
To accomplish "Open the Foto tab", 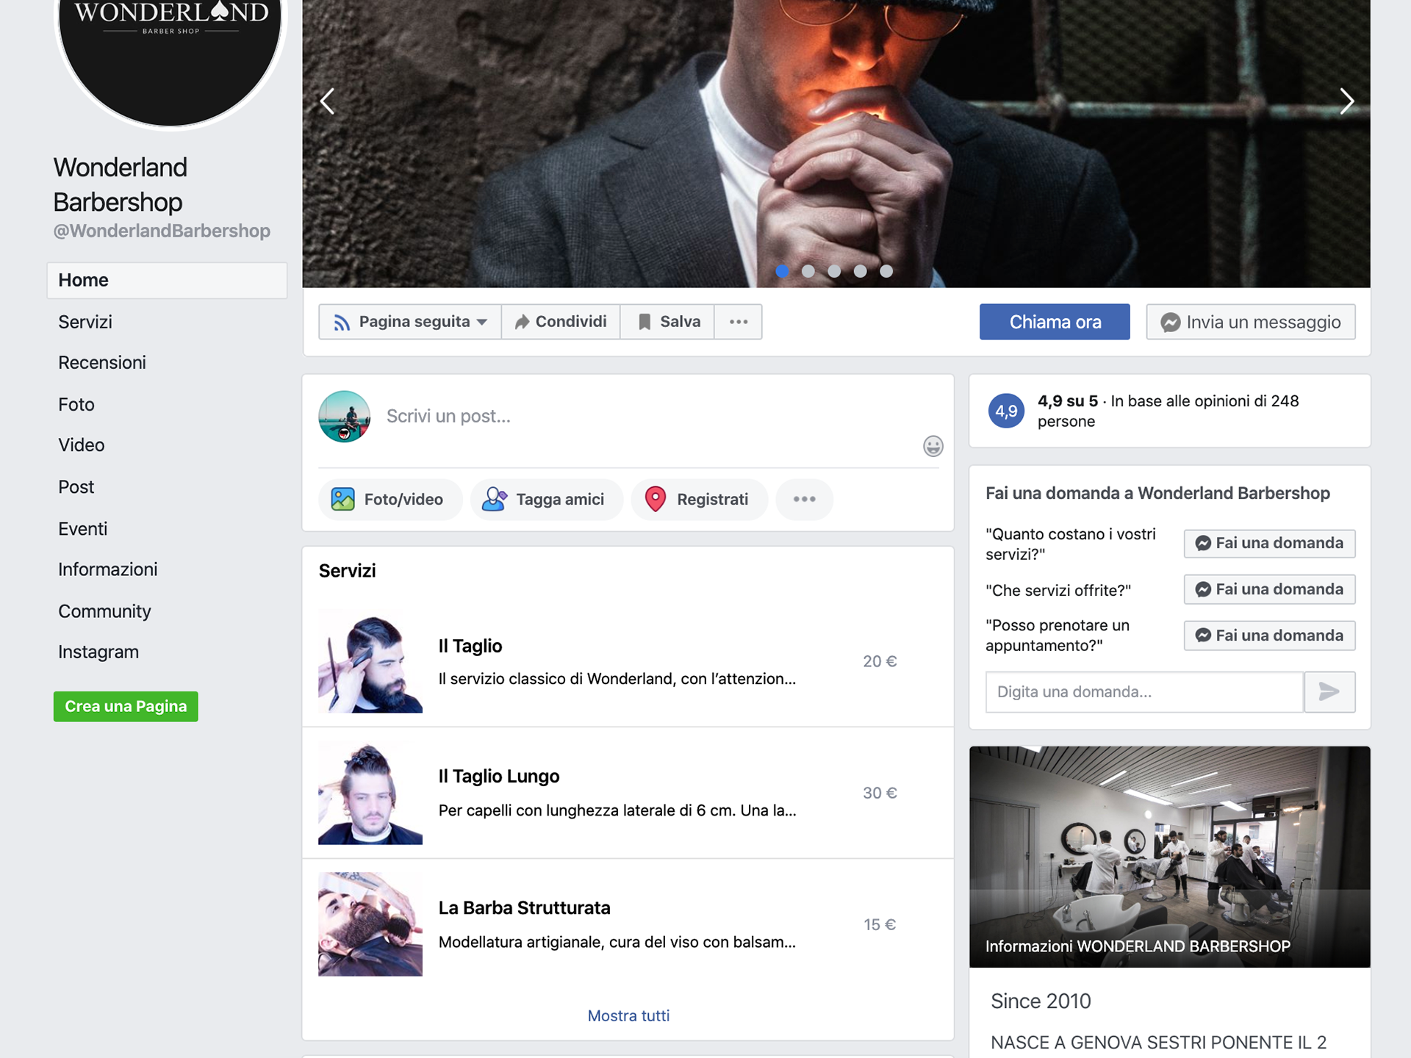I will click(76, 404).
